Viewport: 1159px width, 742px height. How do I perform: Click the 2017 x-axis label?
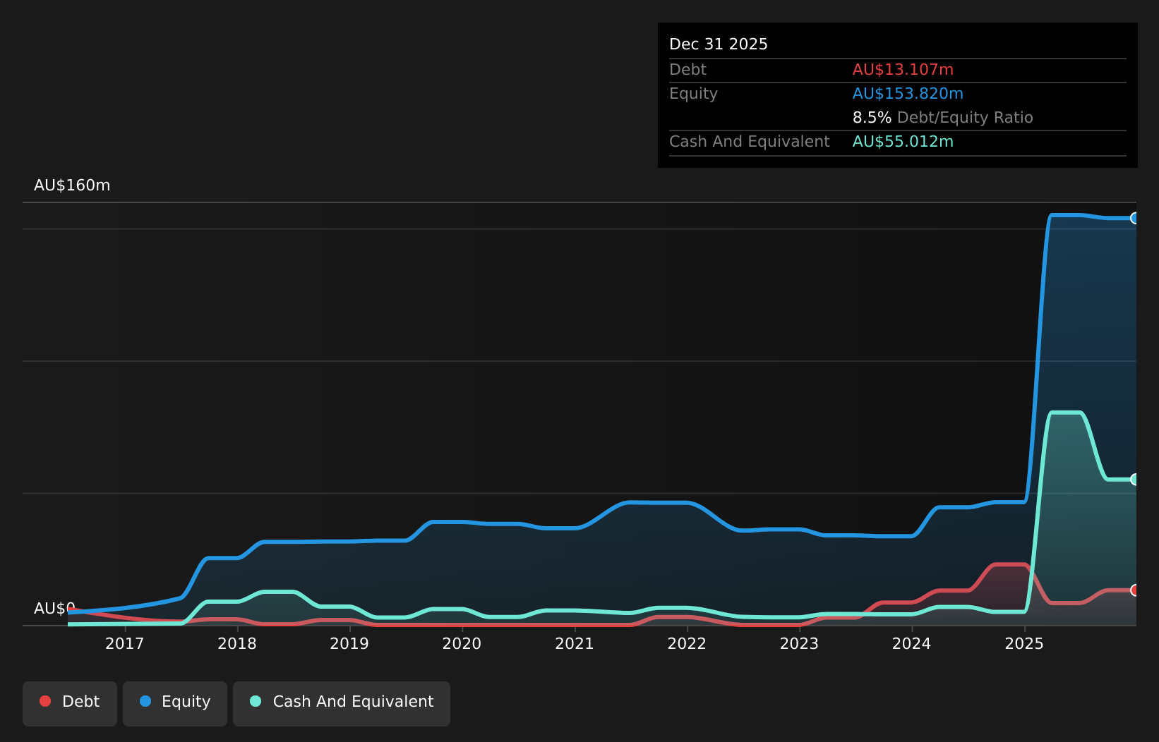[x=125, y=643]
